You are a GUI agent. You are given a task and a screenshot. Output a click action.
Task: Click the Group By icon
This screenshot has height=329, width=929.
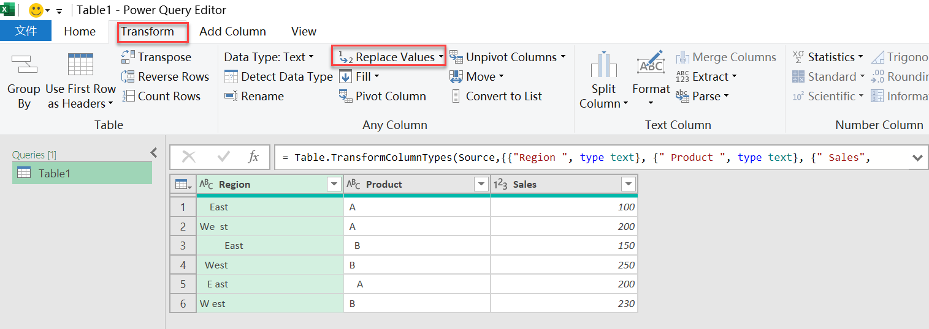pyautogui.click(x=23, y=64)
